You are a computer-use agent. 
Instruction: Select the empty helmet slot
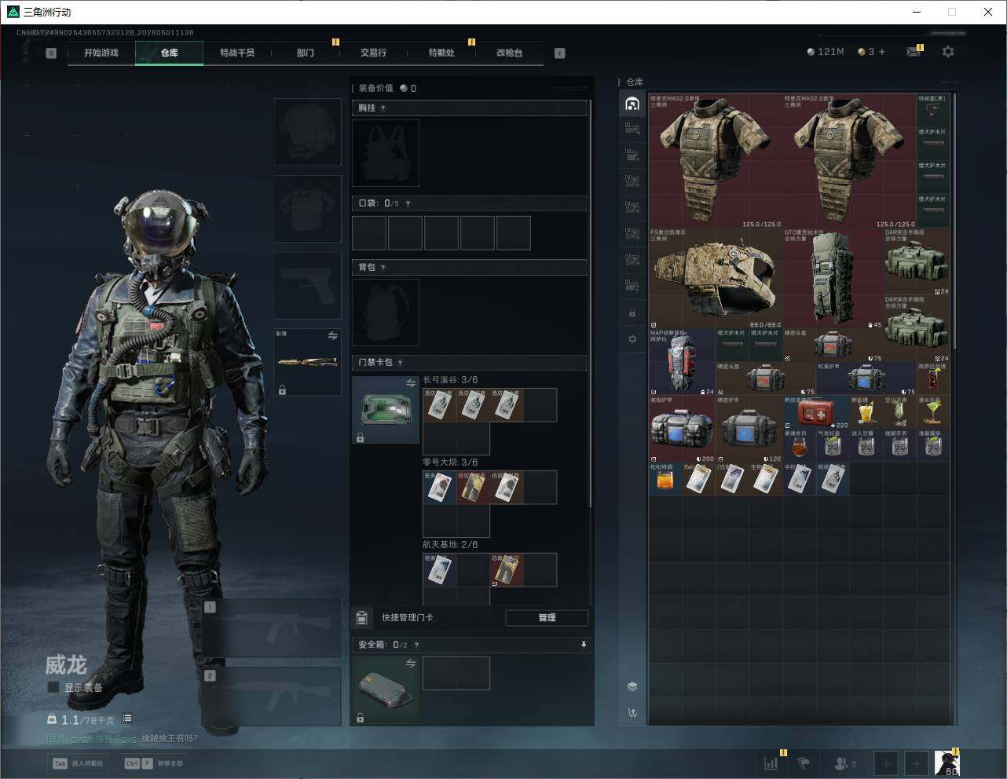[x=307, y=131]
